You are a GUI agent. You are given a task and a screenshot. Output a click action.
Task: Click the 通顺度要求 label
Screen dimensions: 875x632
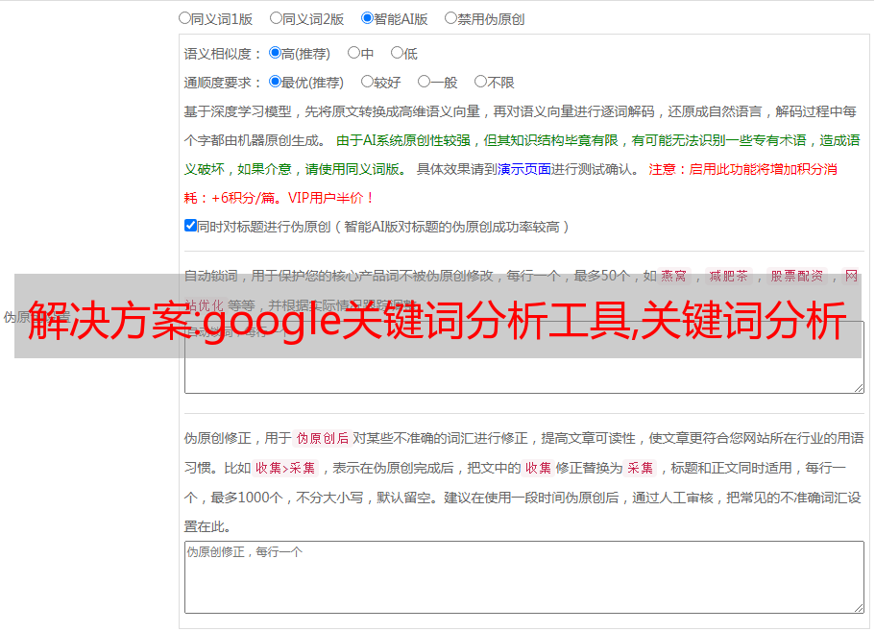pyautogui.click(x=223, y=84)
